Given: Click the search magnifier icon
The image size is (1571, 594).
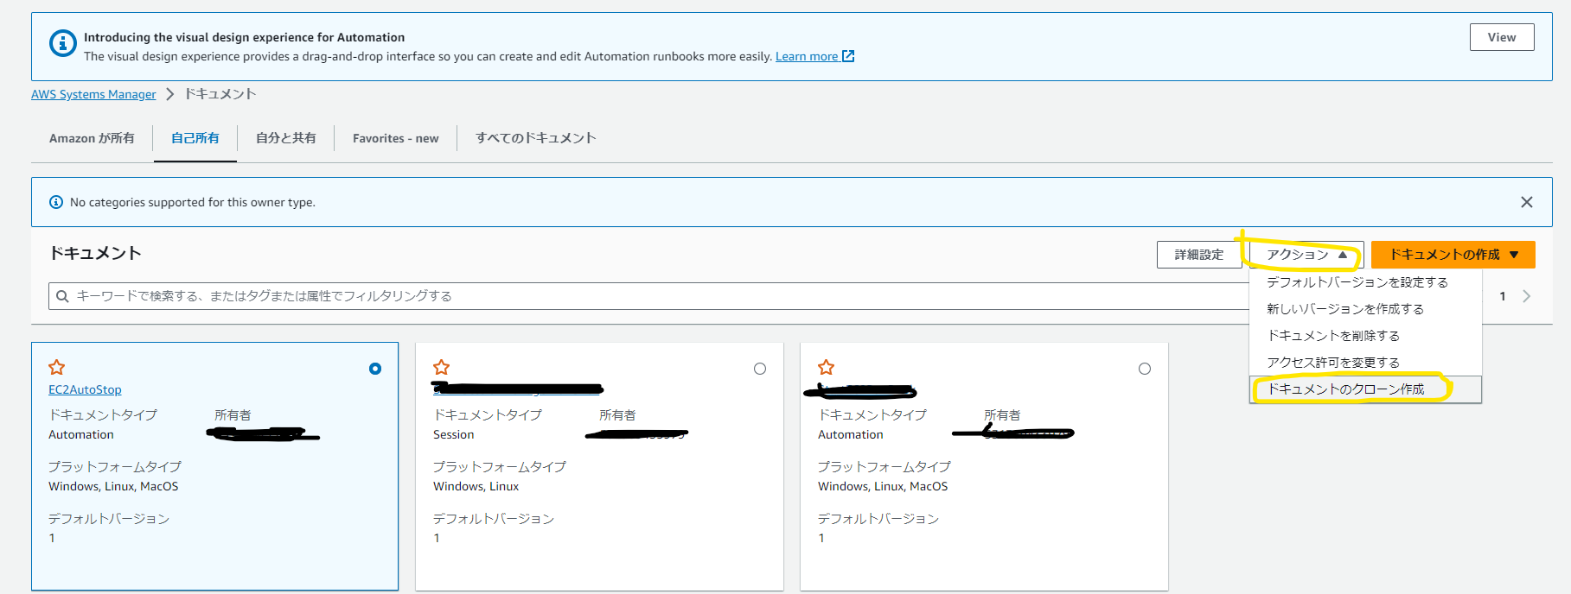Looking at the screenshot, I should coord(62,296).
